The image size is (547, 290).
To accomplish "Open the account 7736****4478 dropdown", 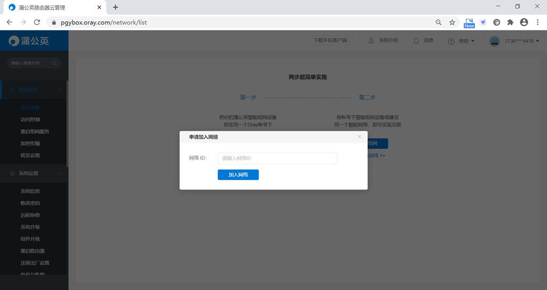I will (x=521, y=41).
